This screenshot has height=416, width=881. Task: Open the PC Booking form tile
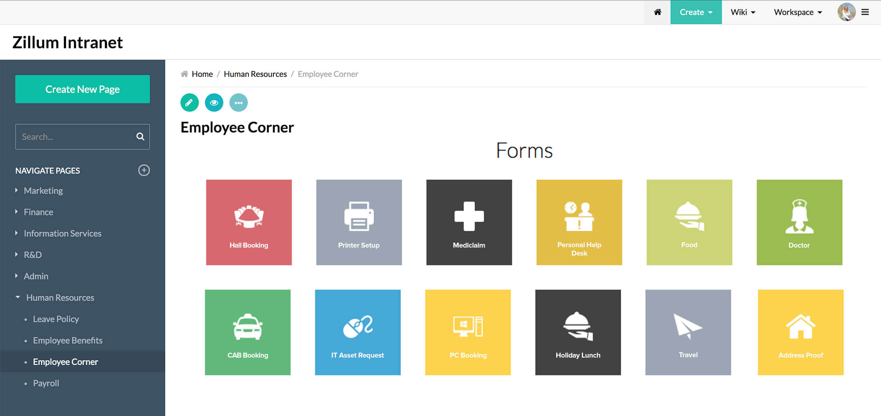pyautogui.click(x=468, y=332)
